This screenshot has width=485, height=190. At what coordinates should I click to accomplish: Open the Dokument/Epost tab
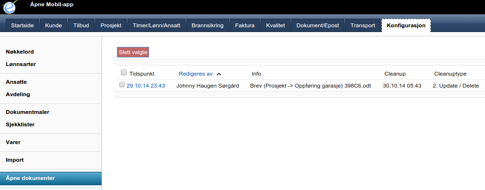pyautogui.click(x=318, y=25)
